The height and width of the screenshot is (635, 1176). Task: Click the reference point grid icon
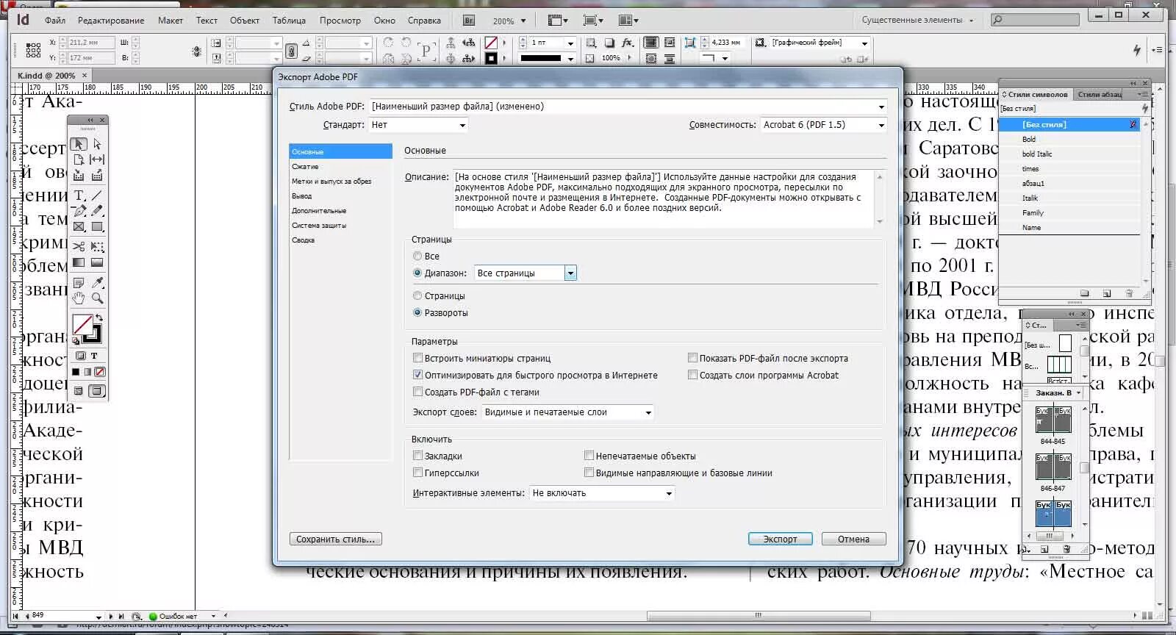tap(33, 50)
